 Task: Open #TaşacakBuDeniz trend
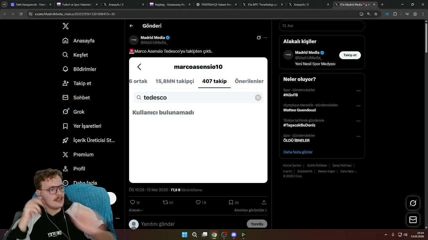coord(299,125)
